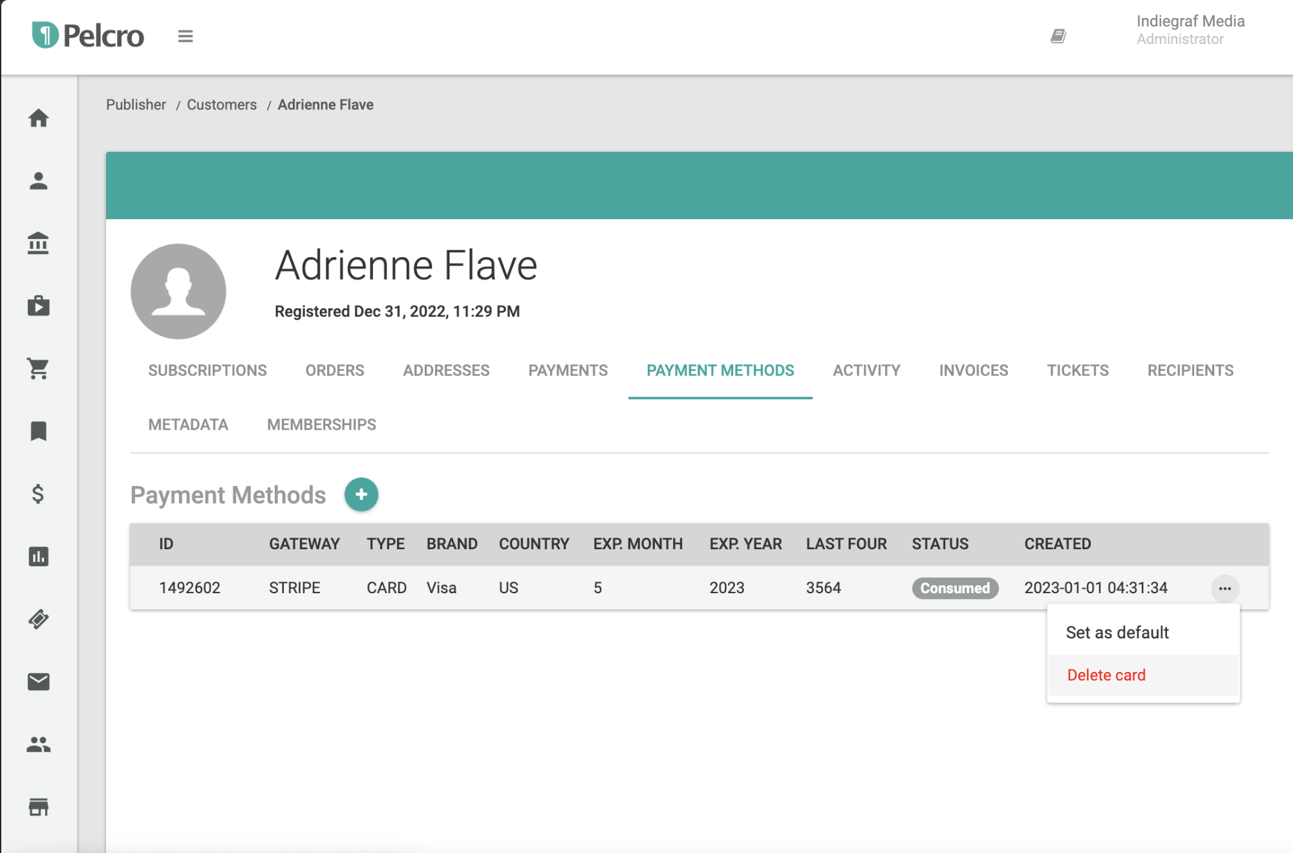Open the shopping cart sidebar icon

point(39,368)
